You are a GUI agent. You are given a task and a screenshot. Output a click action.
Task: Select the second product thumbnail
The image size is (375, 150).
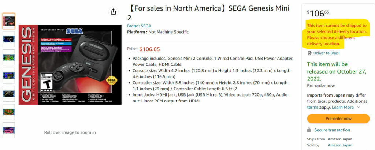coord(8,39)
